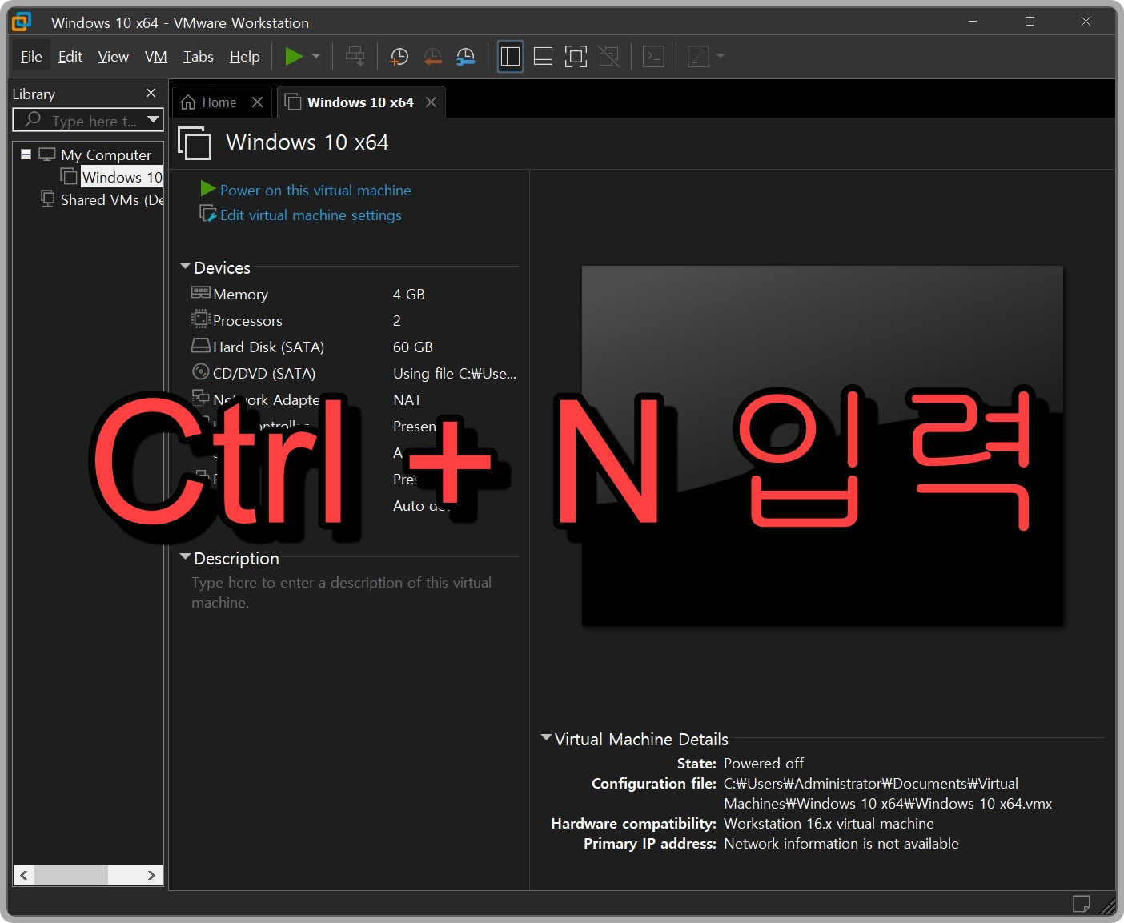Open the Edit menu
Viewport: 1124px width, 923px height.
point(70,56)
